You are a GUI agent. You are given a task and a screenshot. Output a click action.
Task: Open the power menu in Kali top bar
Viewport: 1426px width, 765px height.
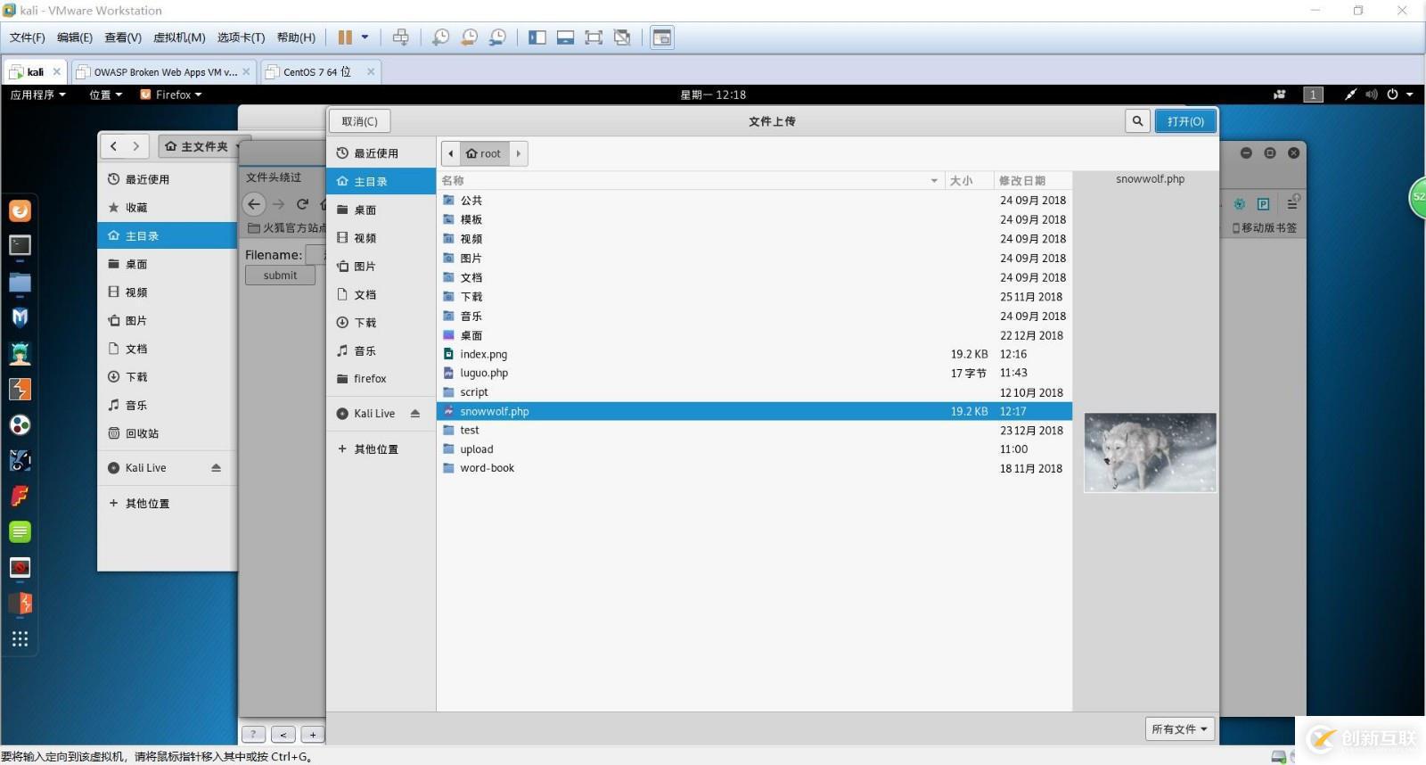1399,95
